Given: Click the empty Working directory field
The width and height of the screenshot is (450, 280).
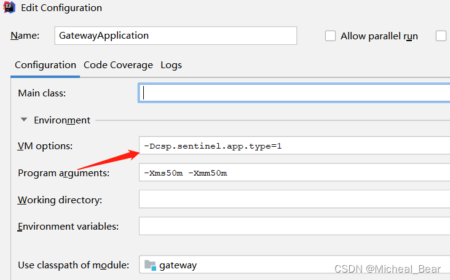Looking at the screenshot, I should click(295, 200).
